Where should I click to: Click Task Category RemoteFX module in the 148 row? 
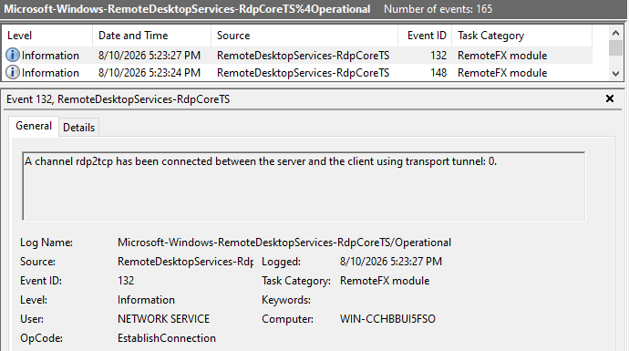pos(502,73)
